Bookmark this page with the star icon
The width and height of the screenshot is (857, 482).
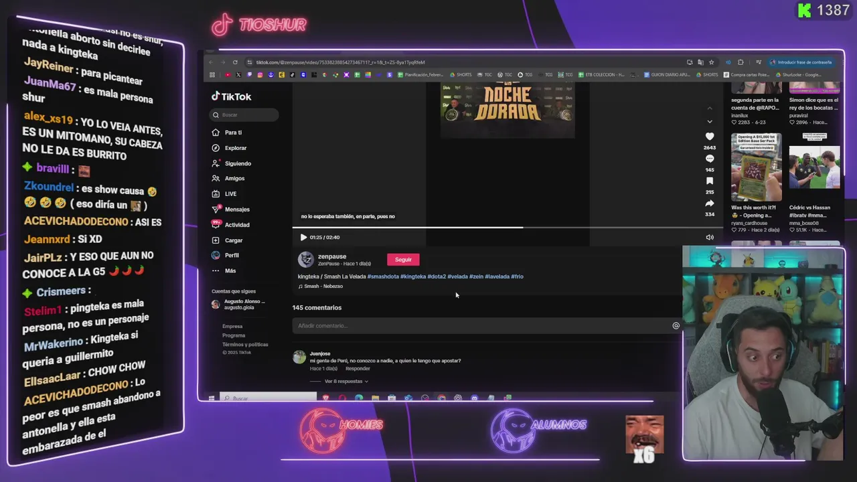(711, 62)
